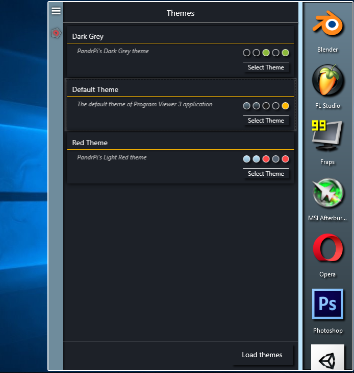
Task: Click the Blender label text
Action: (x=327, y=50)
